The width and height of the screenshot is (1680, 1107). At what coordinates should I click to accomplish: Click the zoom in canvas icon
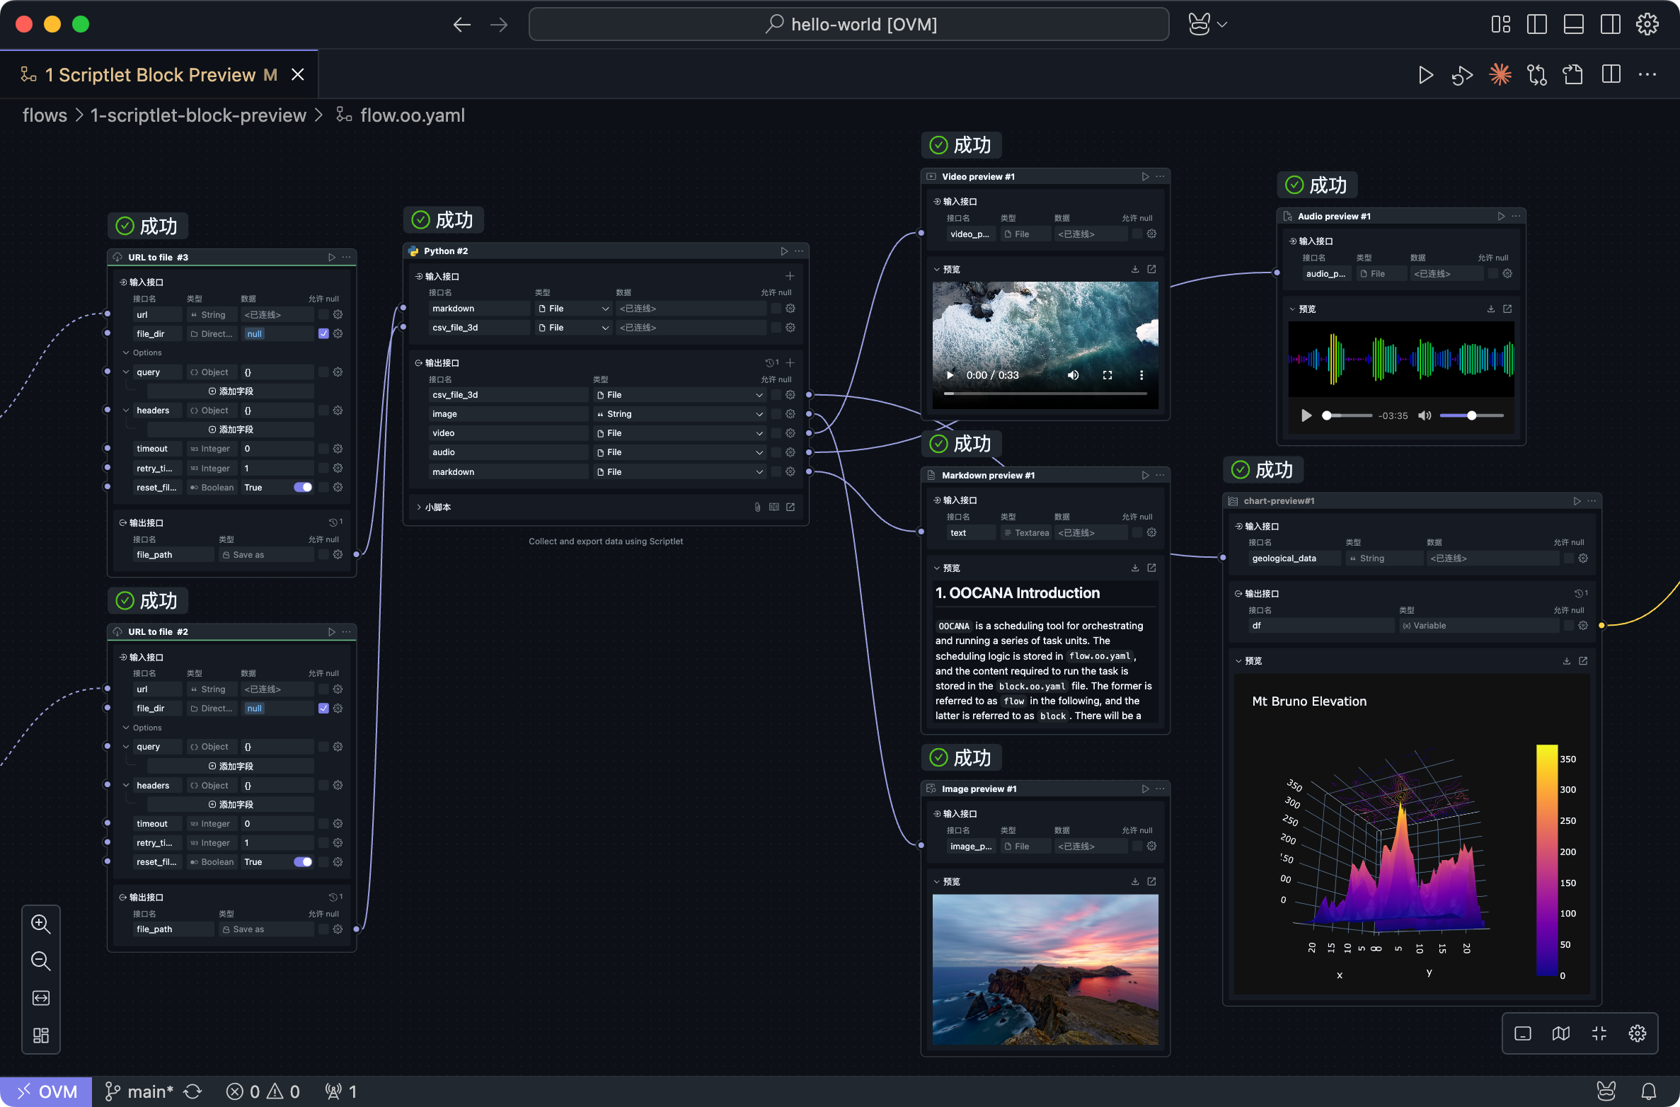(x=40, y=924)
